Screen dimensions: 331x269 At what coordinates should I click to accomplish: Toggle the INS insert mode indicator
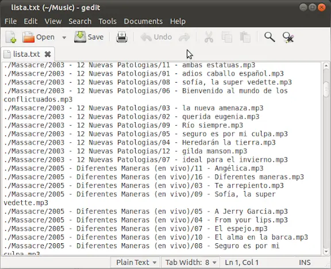click(x=305, y=263)
